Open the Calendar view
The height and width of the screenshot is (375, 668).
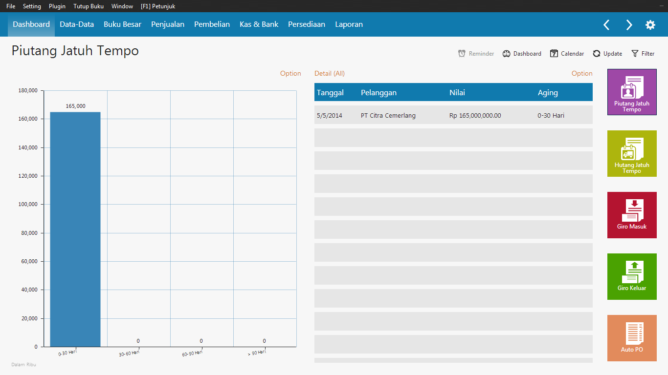pyautogui.click(x=567, y=54)
